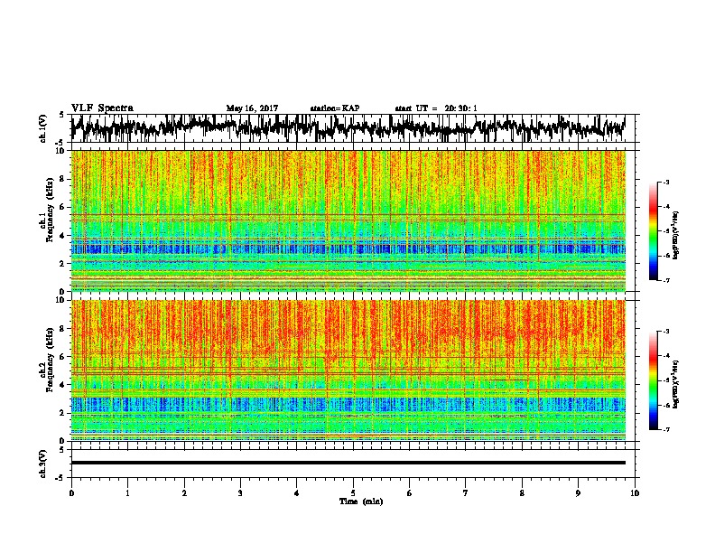Viewport: 715px width, 553px height.
Task: Click the ch.2 spectrogram color bar
Action: [653, 380]
